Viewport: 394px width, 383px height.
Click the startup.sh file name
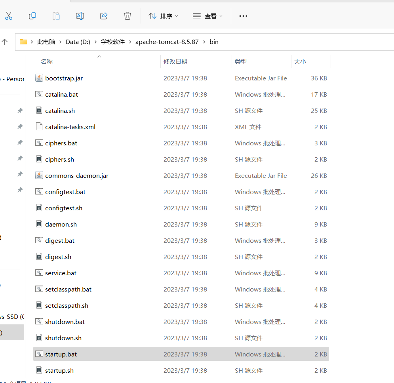click(x=59, y=371)
